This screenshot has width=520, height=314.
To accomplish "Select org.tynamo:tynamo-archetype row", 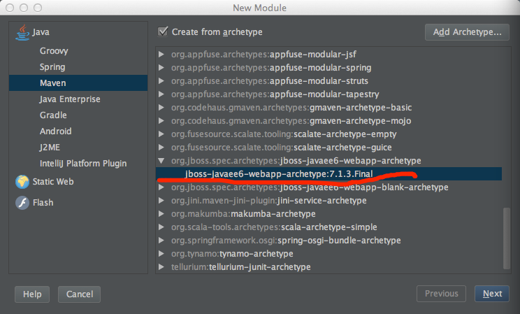I will [x=232, y=254].
